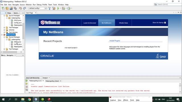Open the Profile Project dropdown arrow
This screenshot has height=102, width=182.
71,8
